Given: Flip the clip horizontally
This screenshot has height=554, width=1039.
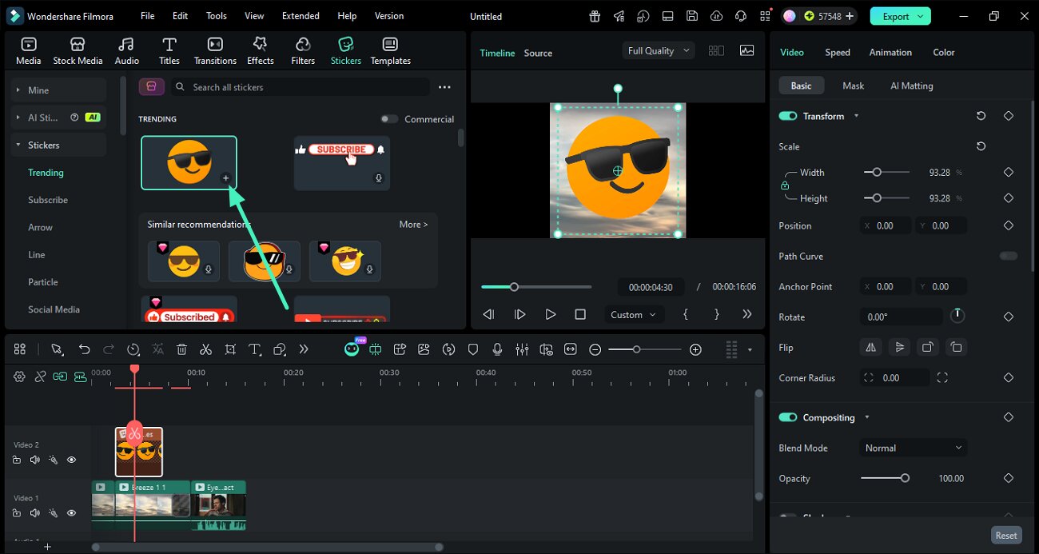Looking at the screenshot, I should pos(870,347).
